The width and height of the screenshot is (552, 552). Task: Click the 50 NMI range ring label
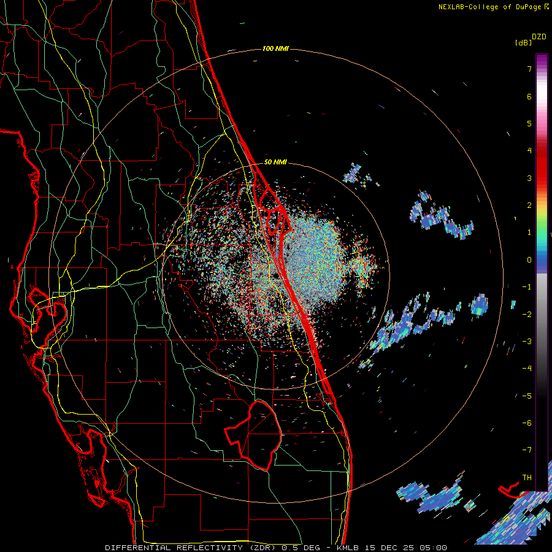tap(275, 162)
